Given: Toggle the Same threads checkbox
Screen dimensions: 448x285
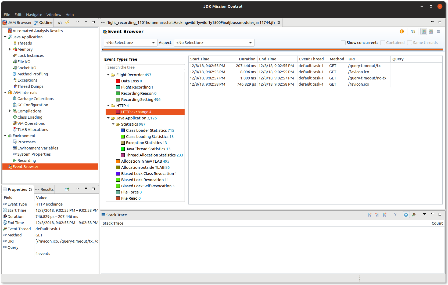Looking at the screenshot, I should point(410,43).
